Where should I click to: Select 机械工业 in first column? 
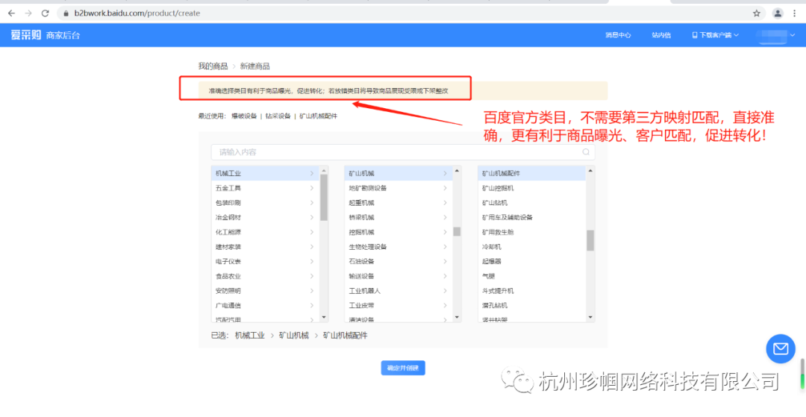(265, 174)
